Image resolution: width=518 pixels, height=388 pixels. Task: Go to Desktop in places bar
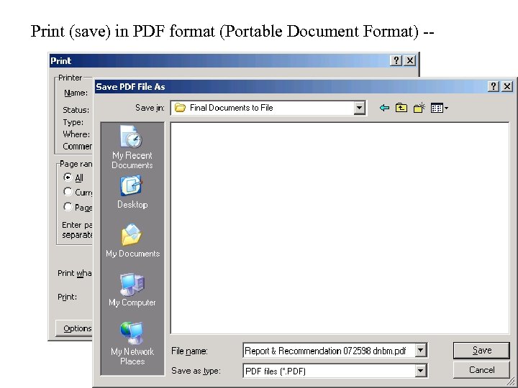pyautogui.click(x=132, y=193)
